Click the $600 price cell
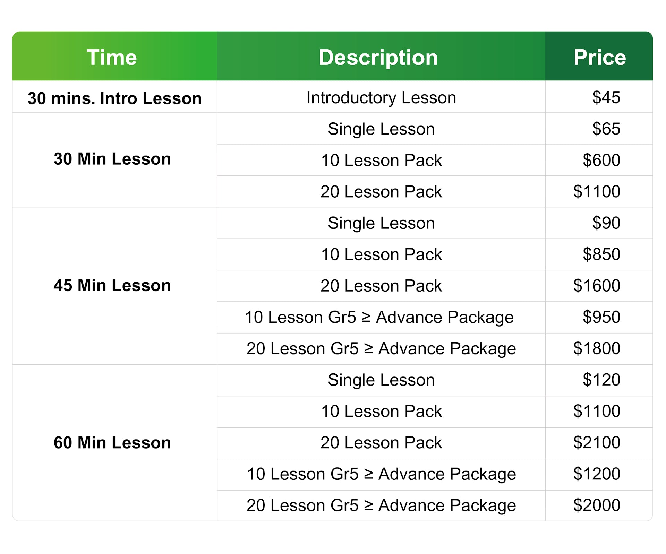Viewport: 666px width, 554px height. [601, 160]
